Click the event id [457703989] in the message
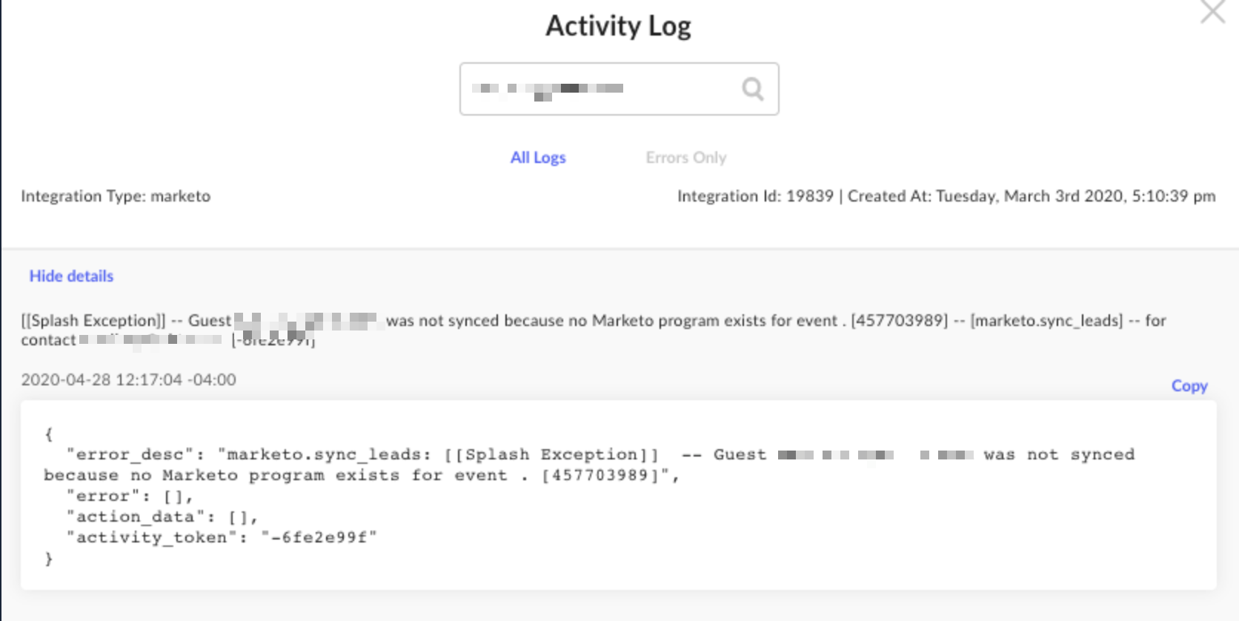This screenshot has height=621, width=1239. click(x=899, y=320)
